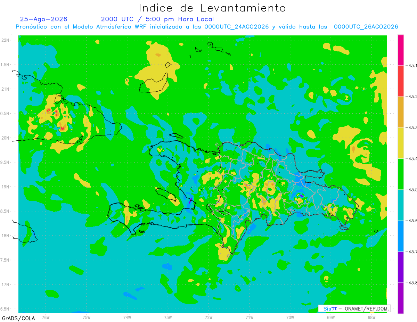Click the legend value '-43.8'

pyautogui.click(x=412, y=282)
